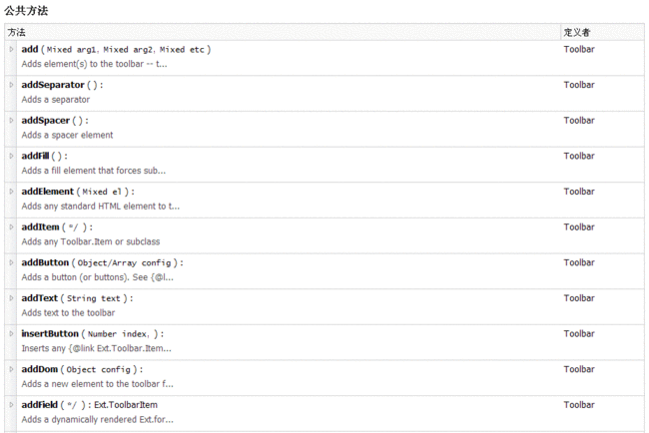Expand the addDom method arrow
649x433 pixels.
click(11, 369)
